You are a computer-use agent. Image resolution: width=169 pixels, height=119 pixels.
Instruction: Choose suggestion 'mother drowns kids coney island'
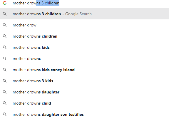pos(85,70)
